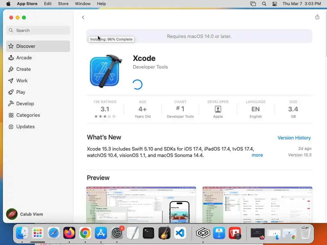Restore minimized Chrome window in Dock
Viewport: 327px width, 245px height.
[x=289, y=234]
